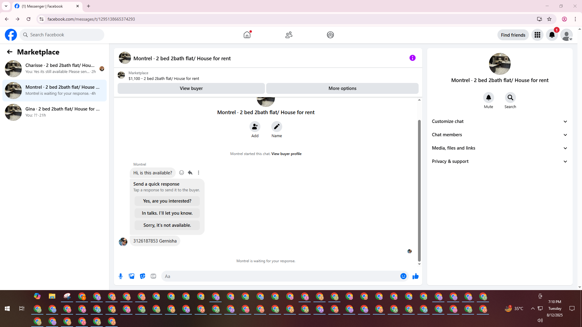This screenshot has height=327, width=582.
Task: React to 'Hi, is this available?' message
Action: point(182,173)
